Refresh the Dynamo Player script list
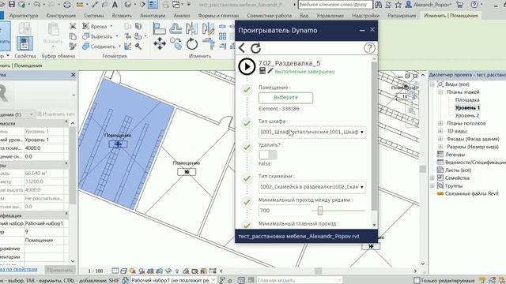 (256, 48)
